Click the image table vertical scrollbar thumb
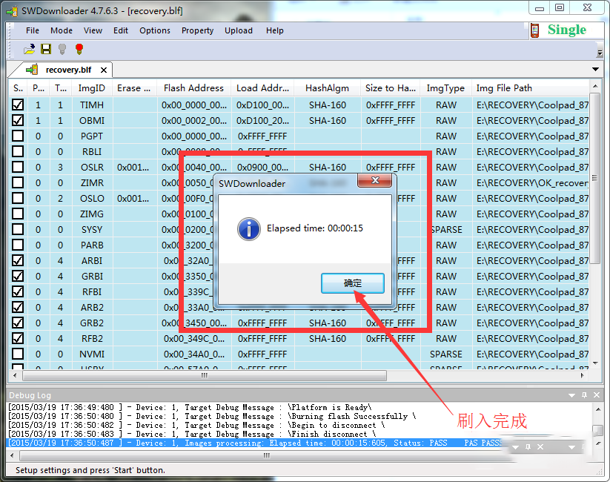The height and width of the screenshot is (482, 610). coord(594,178)
